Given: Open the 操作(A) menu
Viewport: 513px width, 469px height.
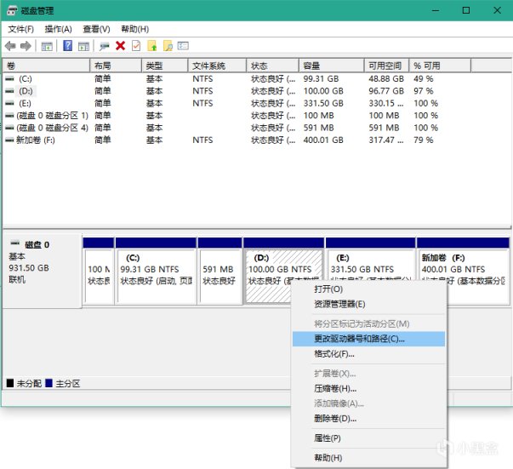Looking at the screenshot, I should pyautogui.click(x=58, y=29).
